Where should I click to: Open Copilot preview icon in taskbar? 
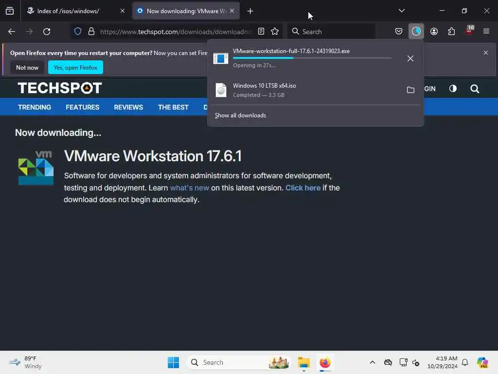coord(482,362)
